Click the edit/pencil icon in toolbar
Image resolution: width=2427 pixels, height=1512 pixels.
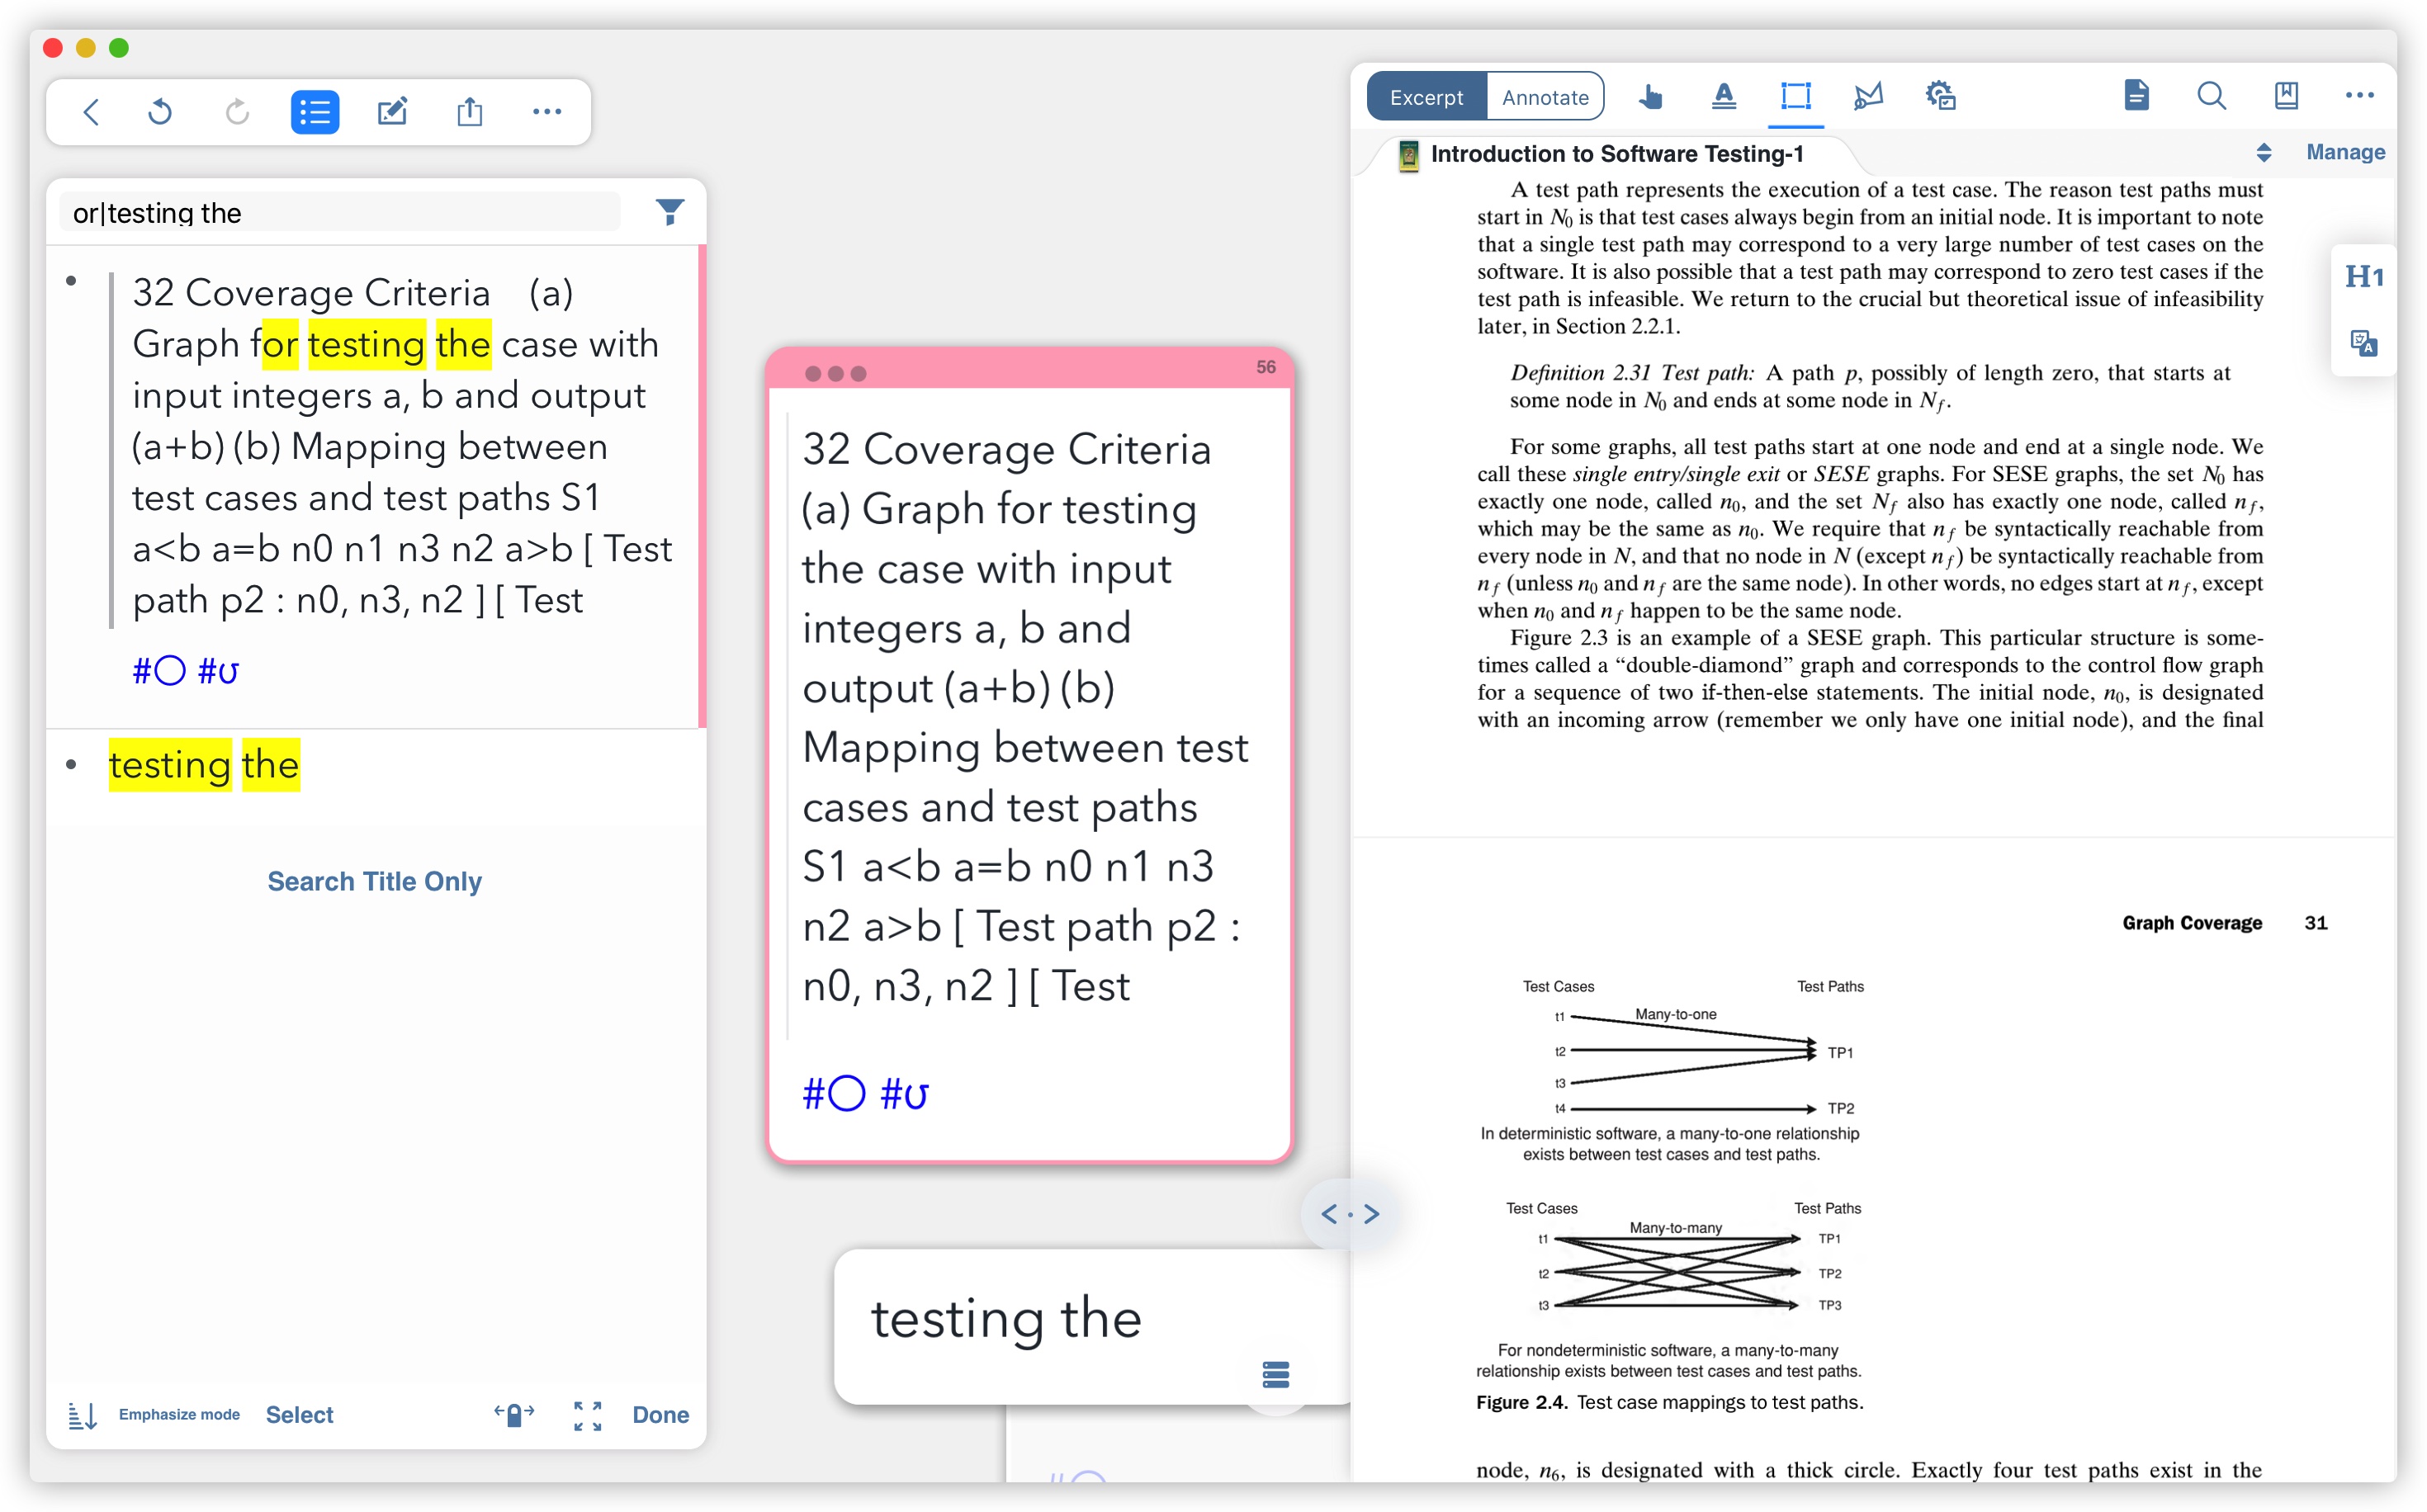[x=390, y=110]
